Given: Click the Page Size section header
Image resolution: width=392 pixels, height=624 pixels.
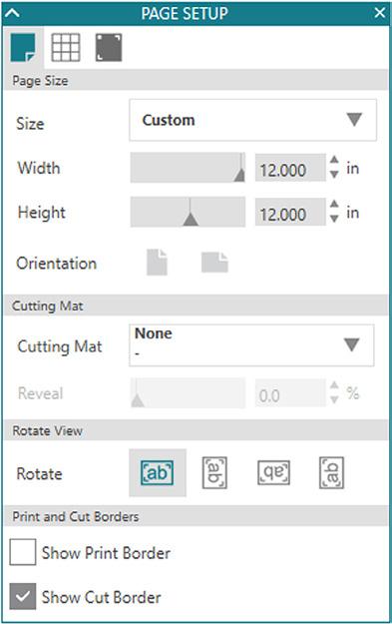Looking at the screenshot, I should [196, 80].
